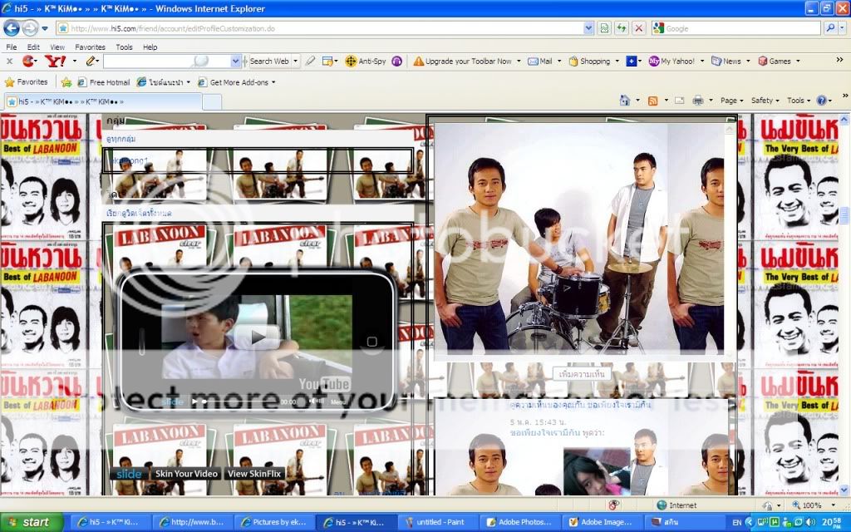Click the blue Help question icon

click(822, 101)
